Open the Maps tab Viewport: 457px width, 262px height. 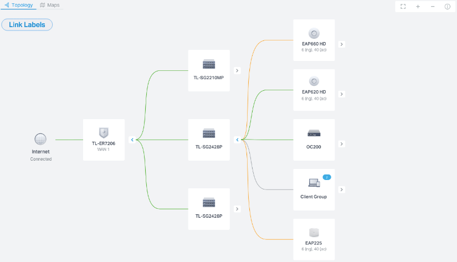(x=50, y=5)
